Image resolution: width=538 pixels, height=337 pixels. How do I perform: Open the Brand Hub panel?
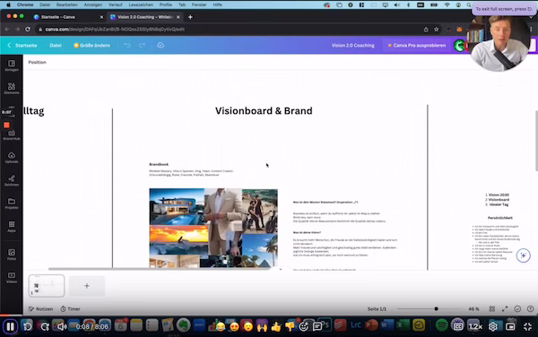12,135
